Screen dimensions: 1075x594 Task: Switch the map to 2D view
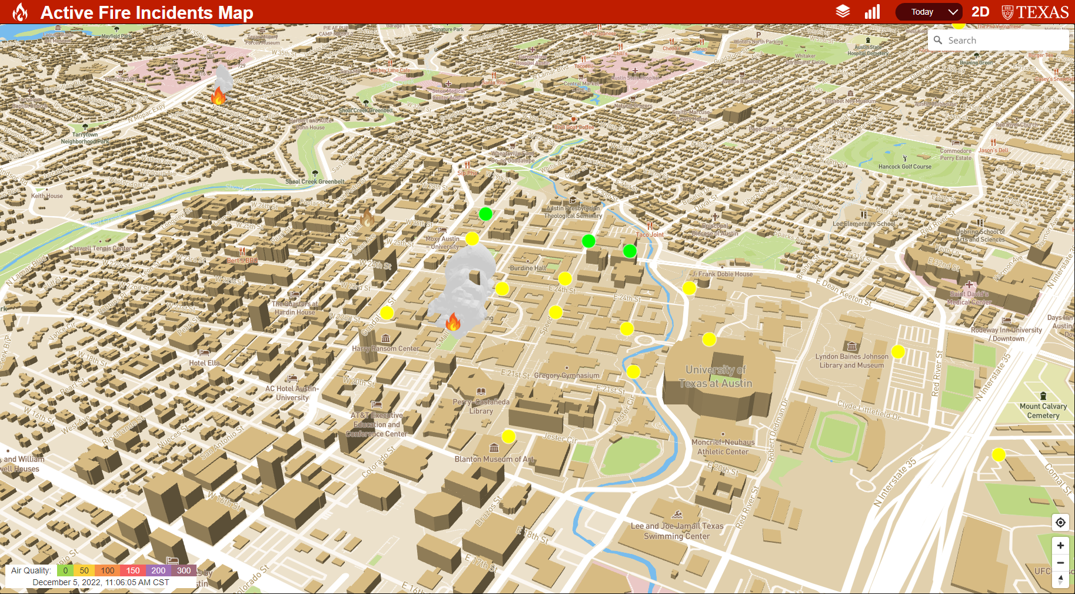(980, 12)
